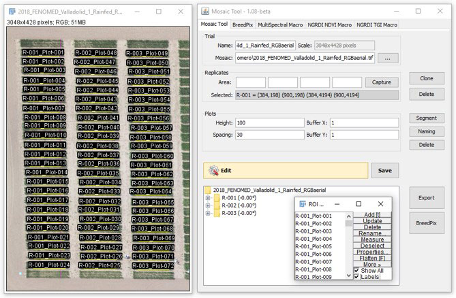Click Update in ROI Manager
Image resolution: width=456 pixels, height=298 pixels.
(x=372, y=221)
